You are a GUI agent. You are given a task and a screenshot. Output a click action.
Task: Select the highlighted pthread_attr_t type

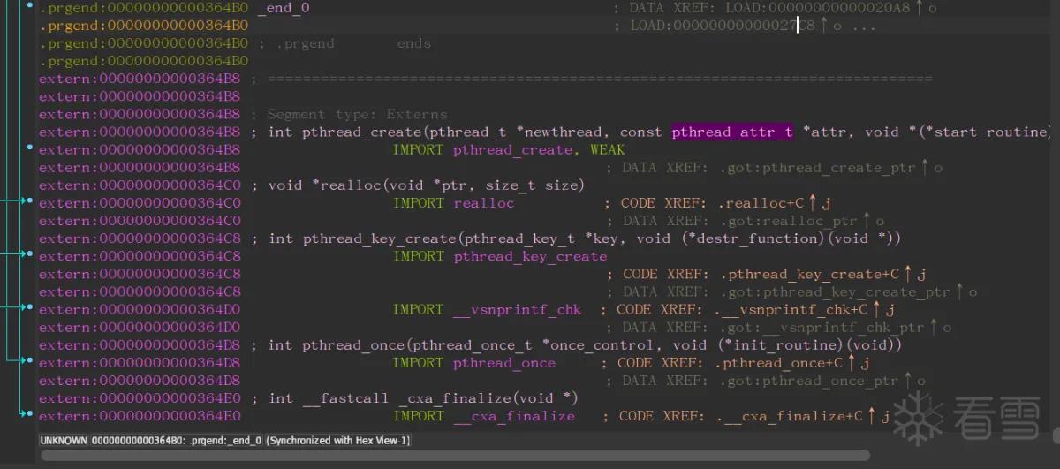tap(732, 132)
